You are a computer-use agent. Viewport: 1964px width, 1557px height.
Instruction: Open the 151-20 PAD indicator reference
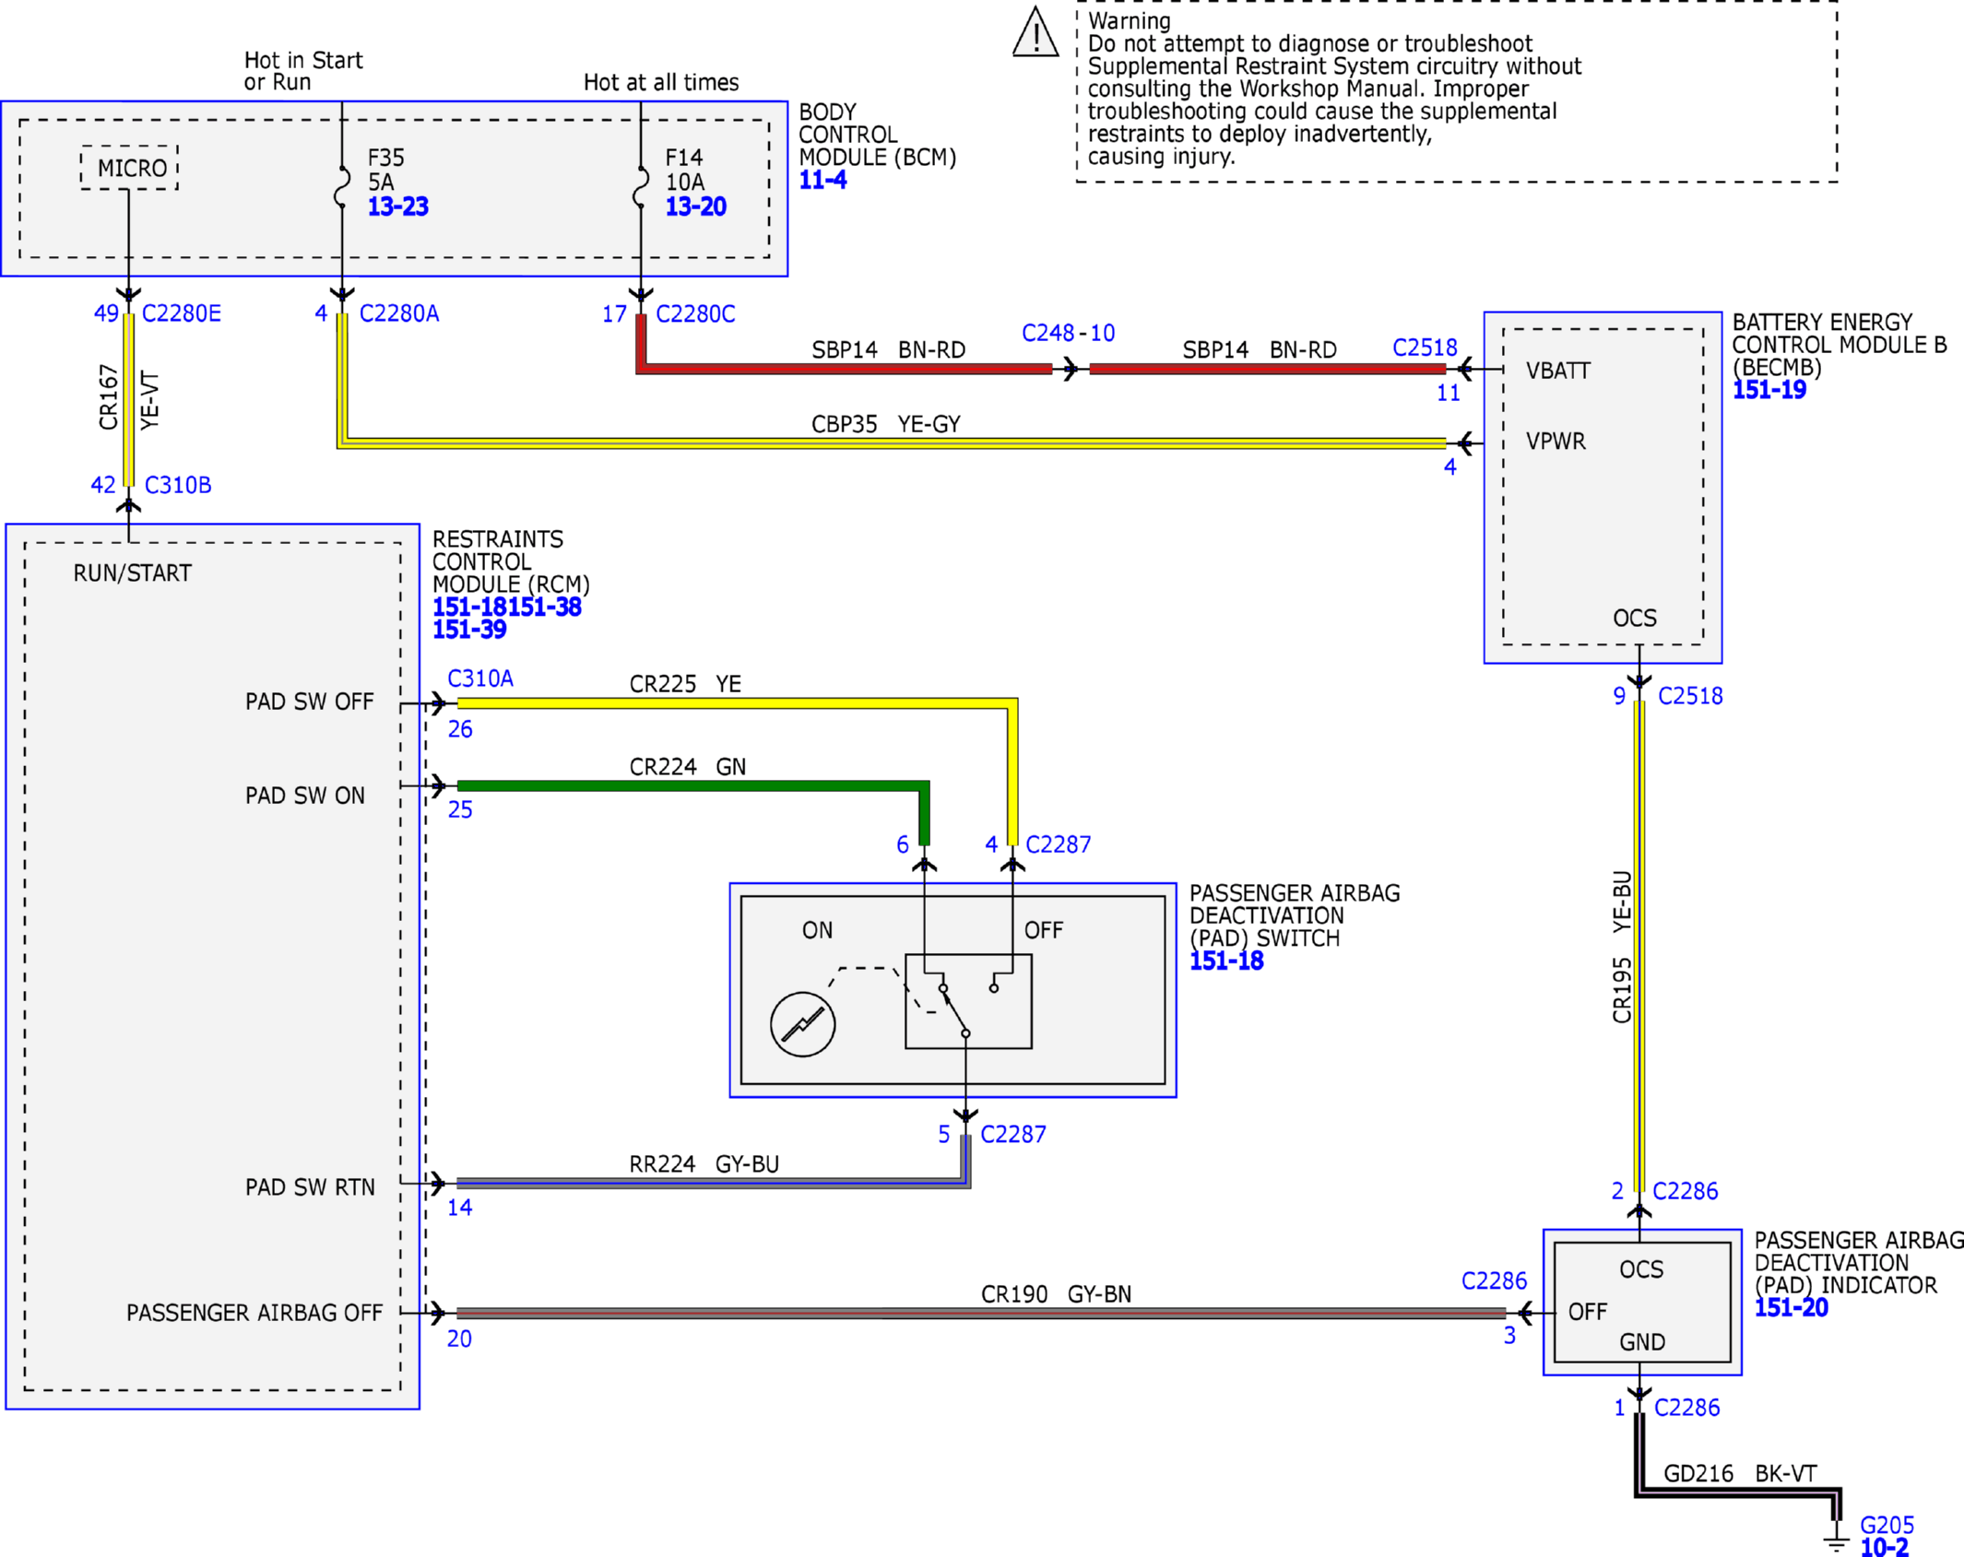(x=1791, y=1307)
